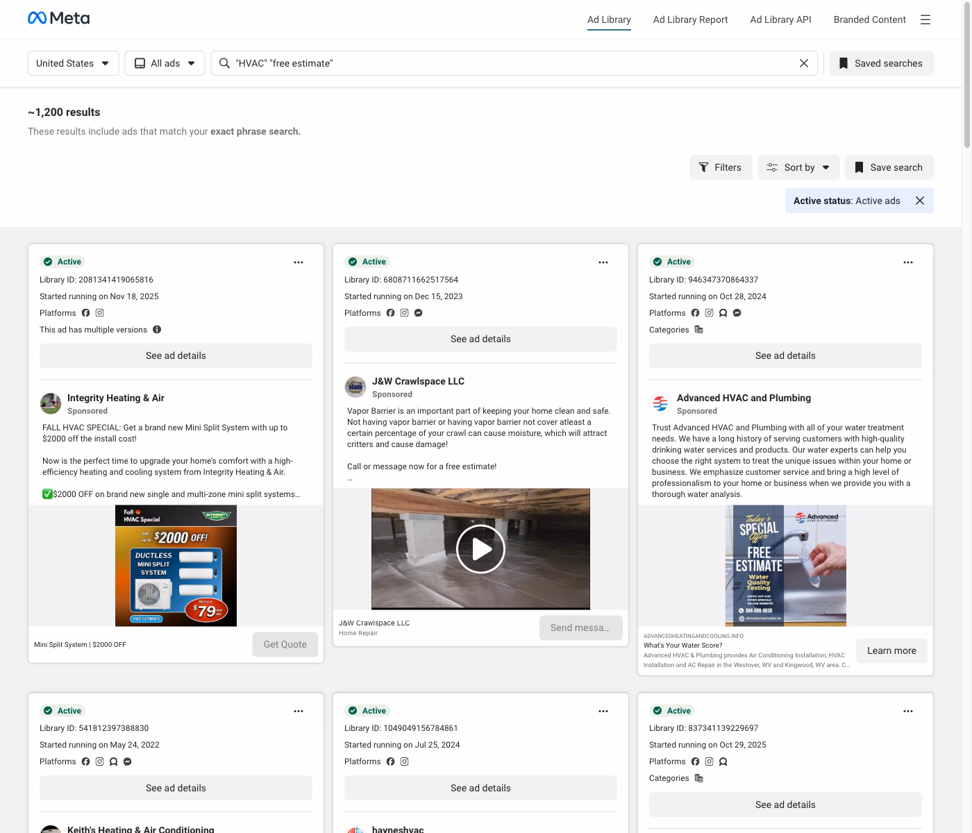Remove the Active status filter chip
972x833 pixels.
click(919, 201)
